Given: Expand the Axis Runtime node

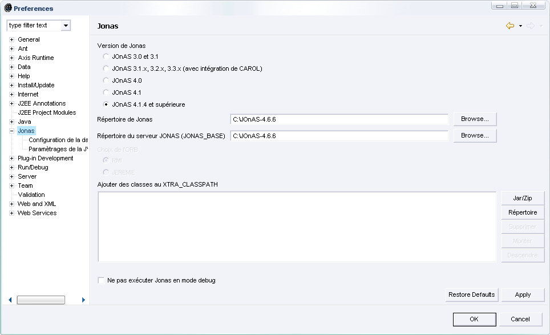Looking at the screenshot, I should (x=11, y=58).
